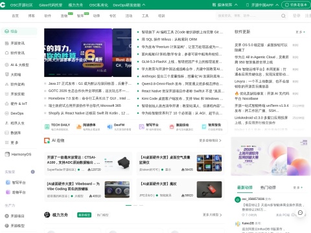
Task: Open the Vibeboard project card
Action: (88, 190)
